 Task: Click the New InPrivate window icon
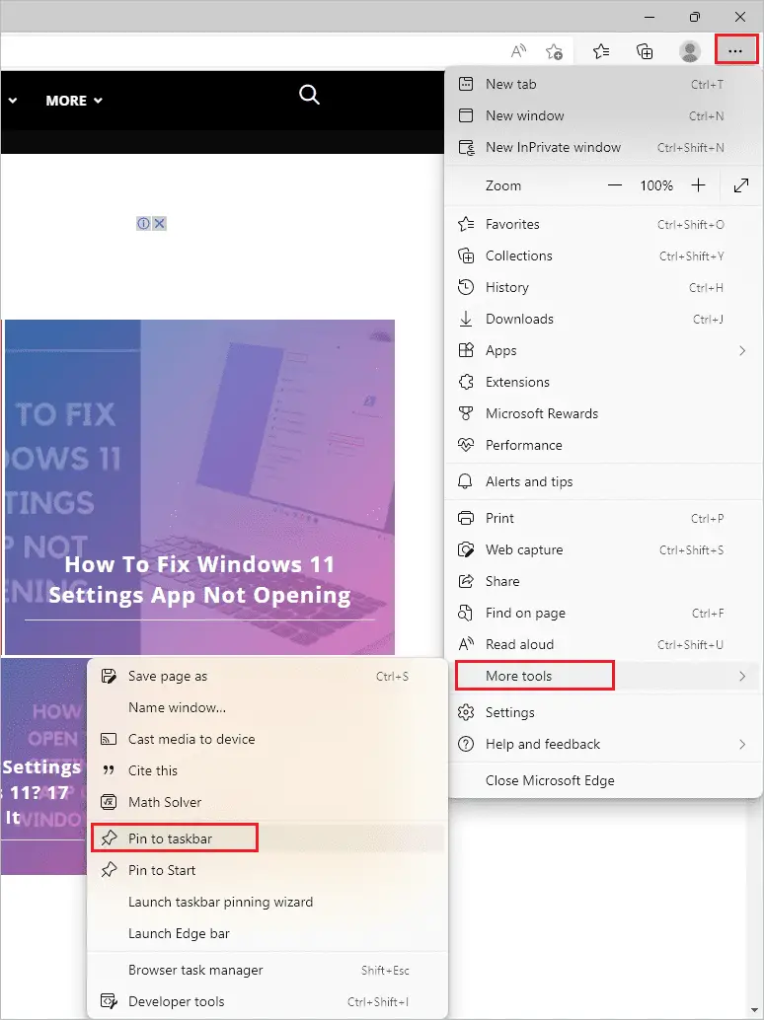466,148
